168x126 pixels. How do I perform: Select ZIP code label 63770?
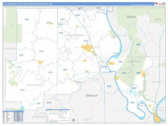pyautogui.click(x=80, y=8)
